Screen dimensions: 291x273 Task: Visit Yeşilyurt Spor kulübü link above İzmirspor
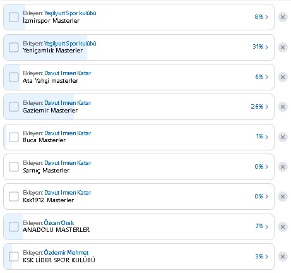[70, 13]
